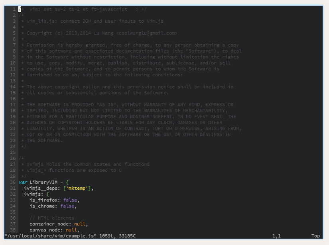
Task: Click the 'mktemp' string literal
Action: (77, 188)
